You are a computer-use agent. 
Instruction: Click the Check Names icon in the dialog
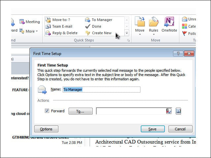click(x=168, y=111)
